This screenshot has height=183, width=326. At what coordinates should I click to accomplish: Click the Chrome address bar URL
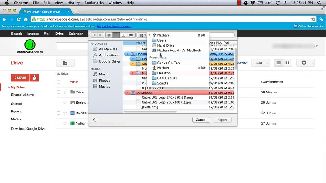(92, 19)
